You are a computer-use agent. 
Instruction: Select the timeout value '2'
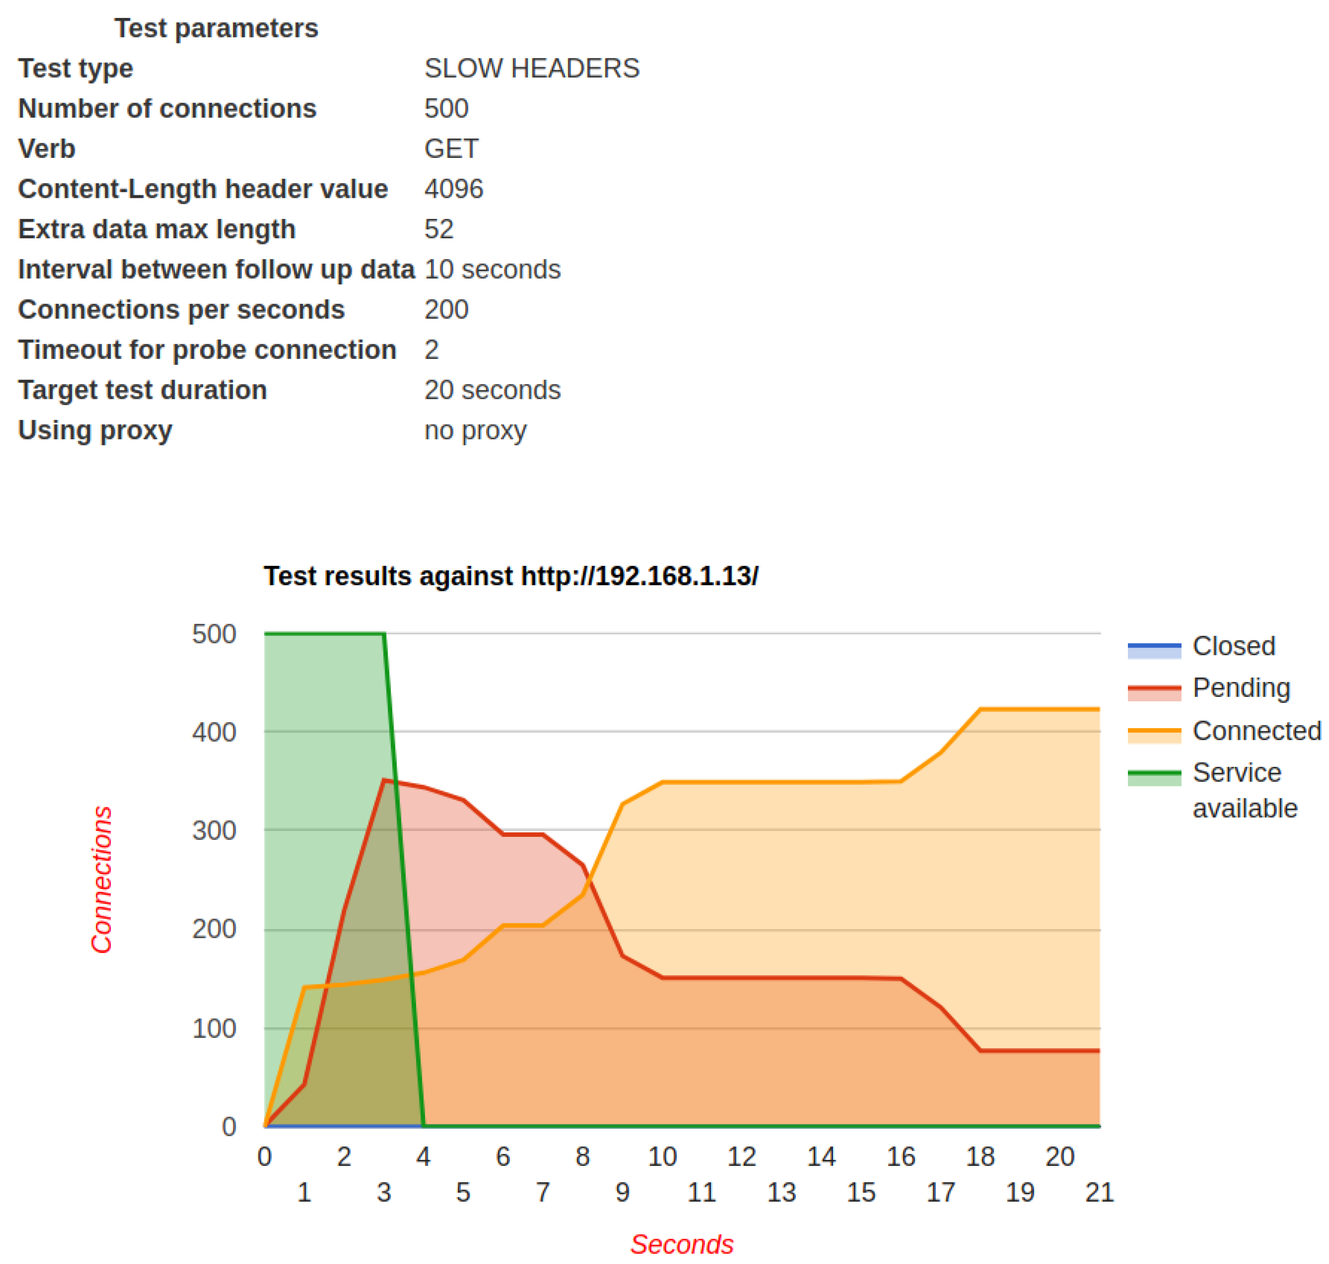point(431,350)
